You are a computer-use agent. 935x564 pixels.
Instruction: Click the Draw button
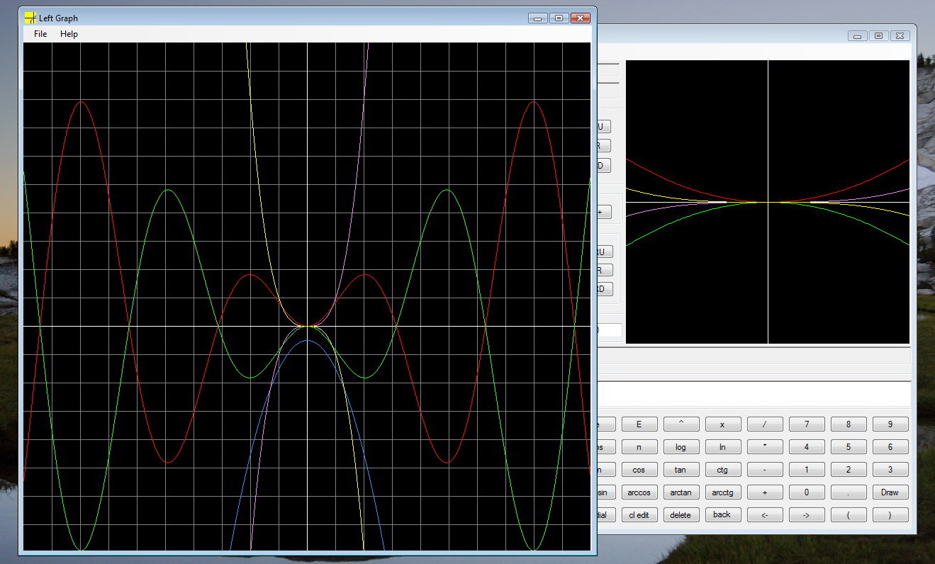point(890,492)
